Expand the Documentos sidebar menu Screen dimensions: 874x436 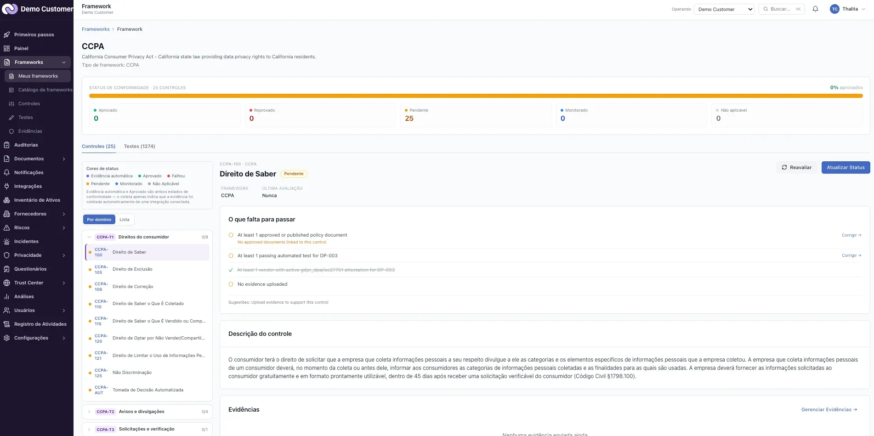(x=64, y=159)
